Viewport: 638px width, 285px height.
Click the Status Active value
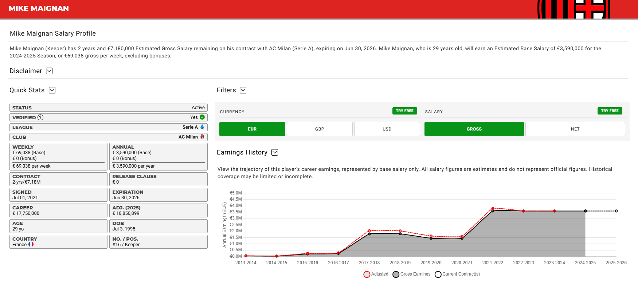[198, 108]
